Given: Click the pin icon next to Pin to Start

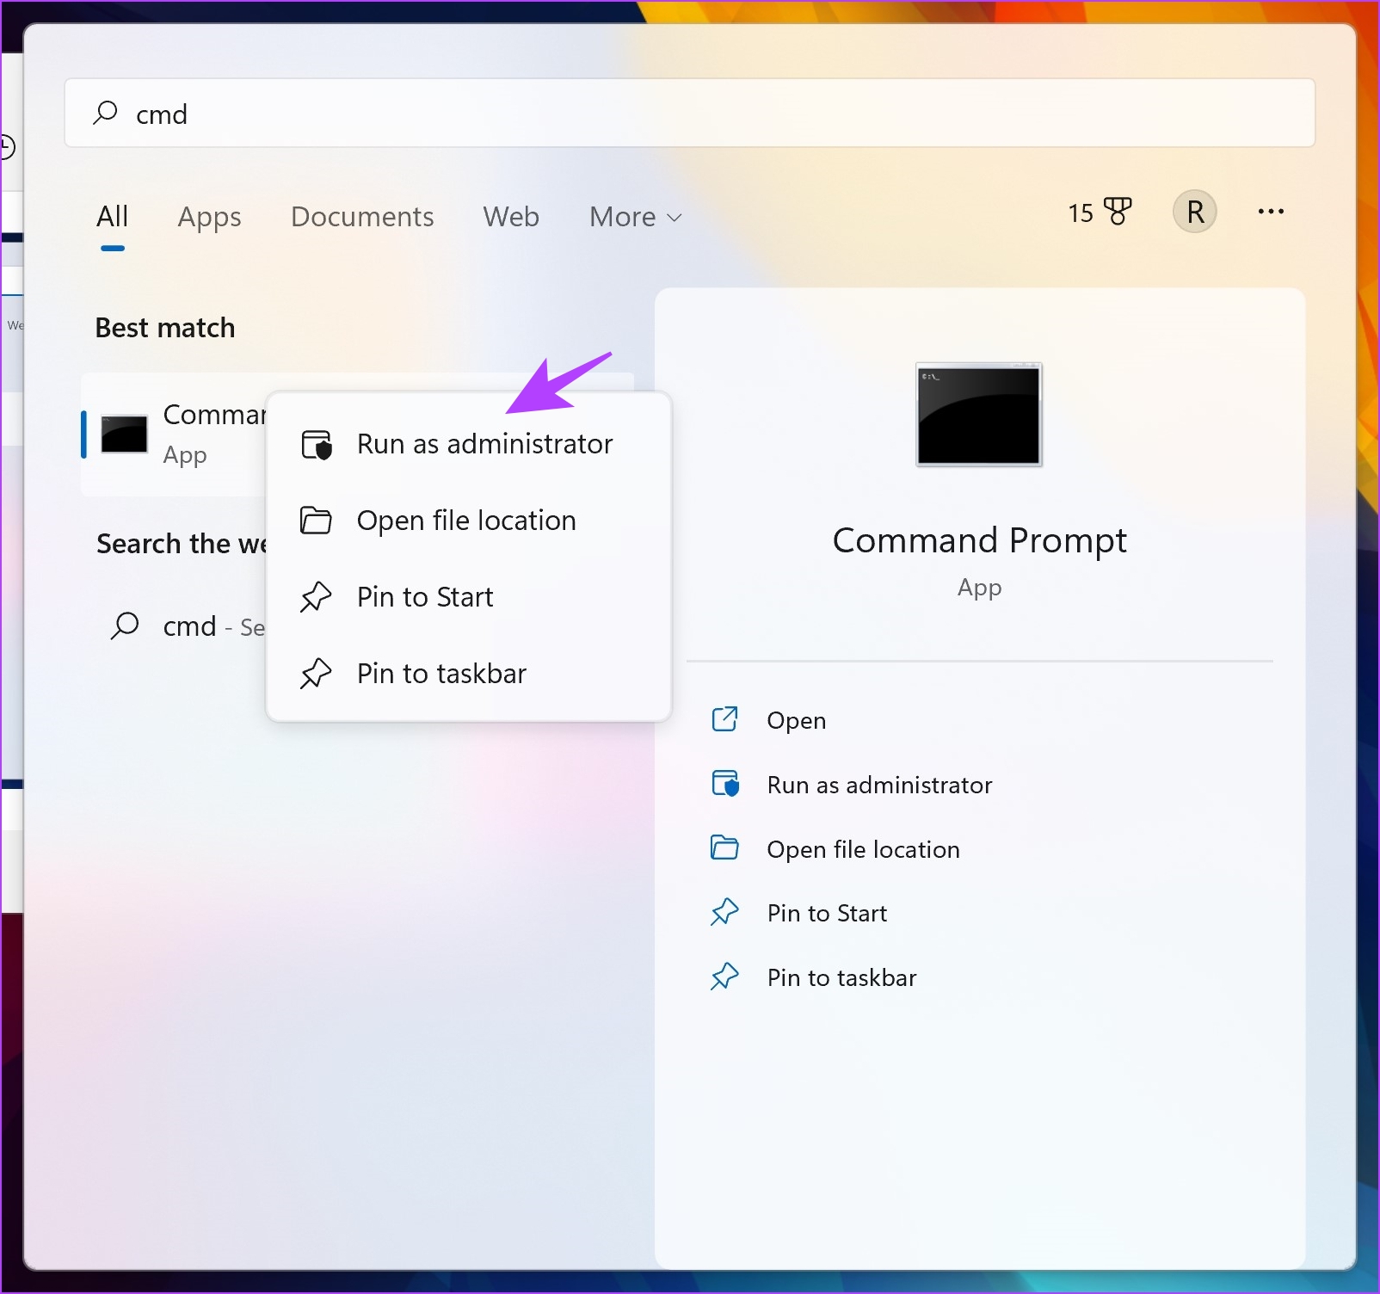Looking at the screenshot, I should coord(317,596).
